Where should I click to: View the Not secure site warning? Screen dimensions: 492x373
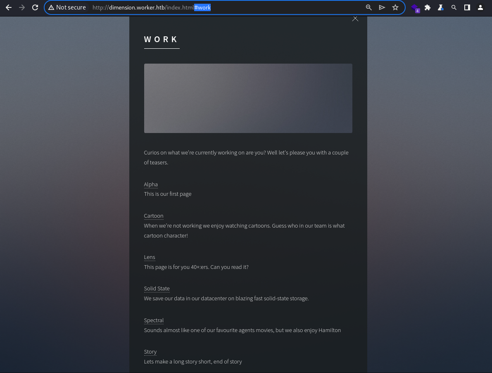(67, 7)
